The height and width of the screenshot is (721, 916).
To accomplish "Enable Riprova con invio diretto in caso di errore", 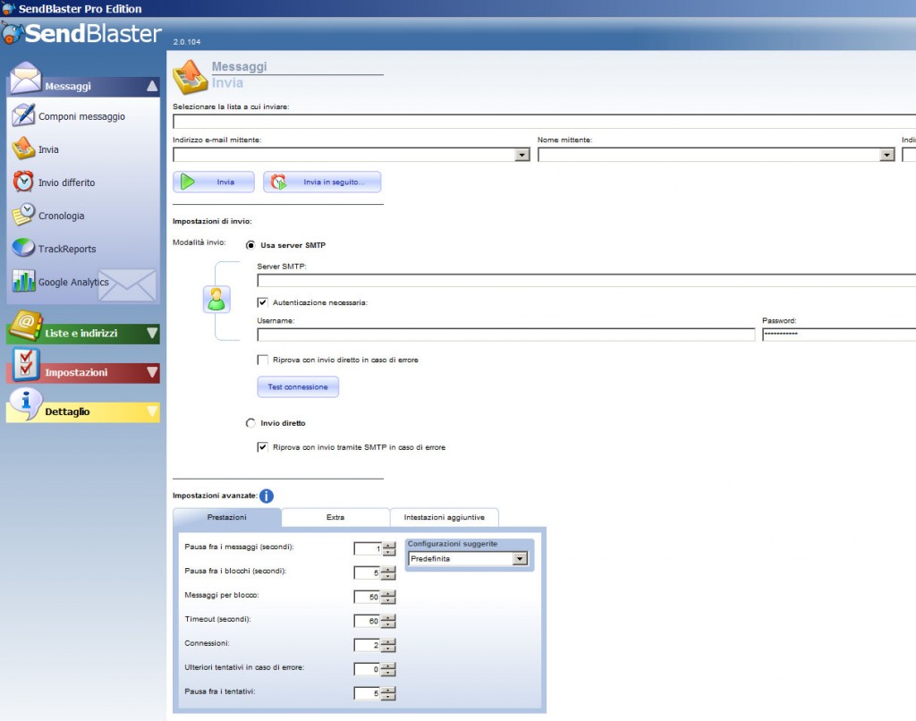I will click(262, 360).
